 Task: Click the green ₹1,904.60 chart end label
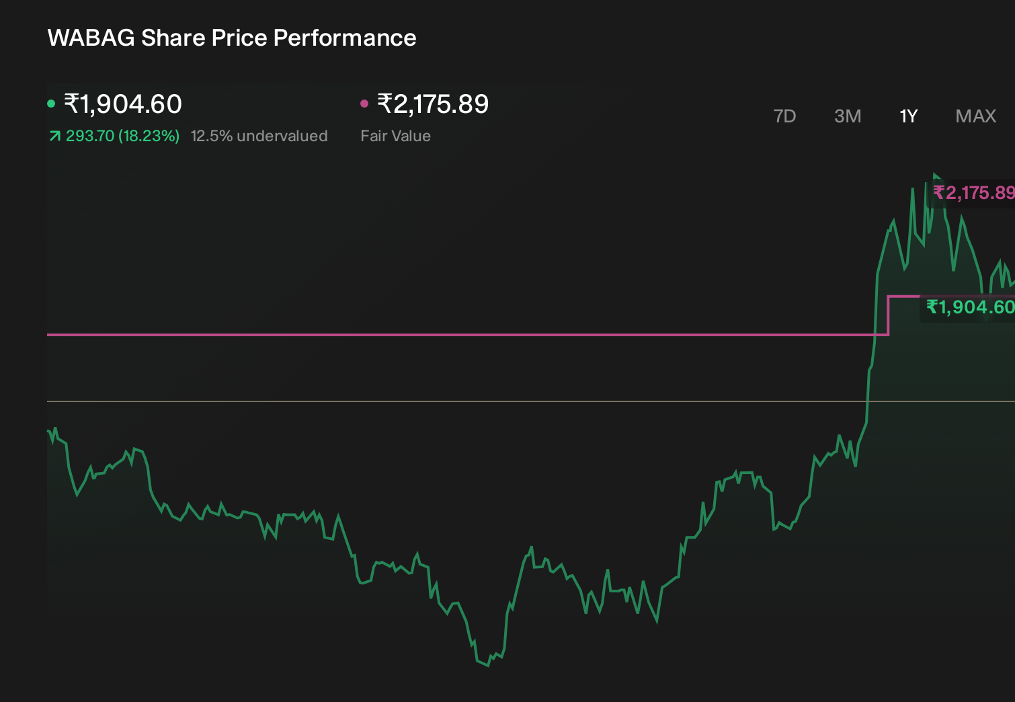970,307
